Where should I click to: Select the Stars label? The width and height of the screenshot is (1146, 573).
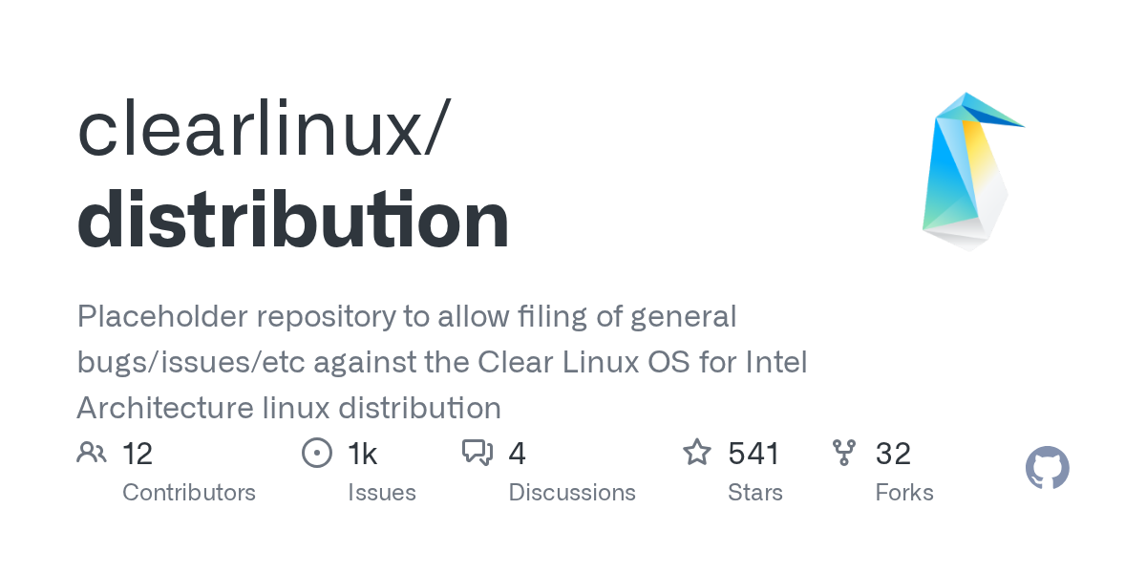755,493
